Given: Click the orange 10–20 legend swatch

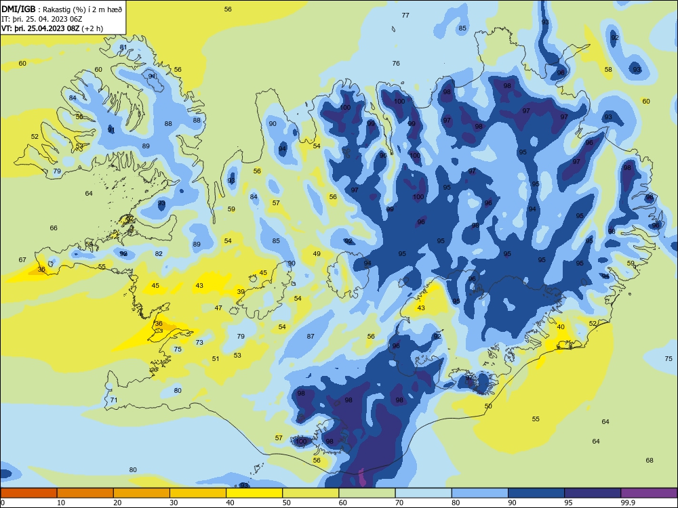Looking at the screenshot, I should point(85,493).
